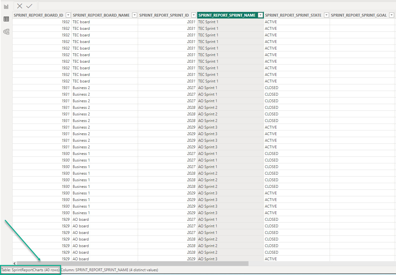The image size is (396, 275).
Task: Expand SPRINT_REPORT_SPRINT_STATE filter dropdown
Action: (326, 15)
